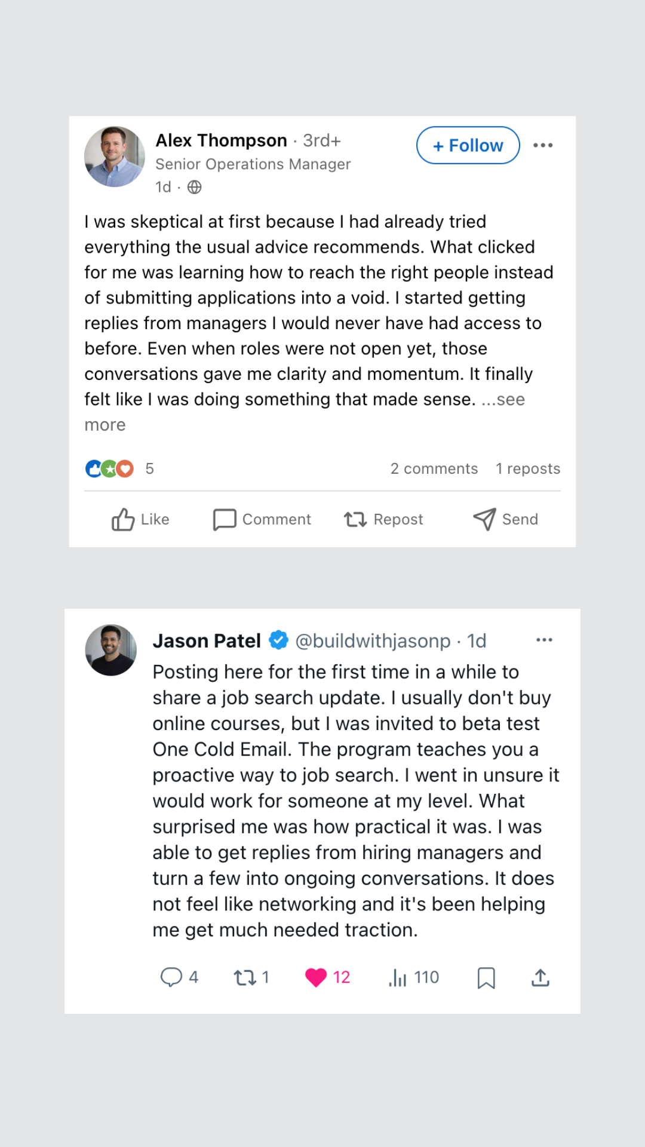Follow Alex Thompson

468,145
